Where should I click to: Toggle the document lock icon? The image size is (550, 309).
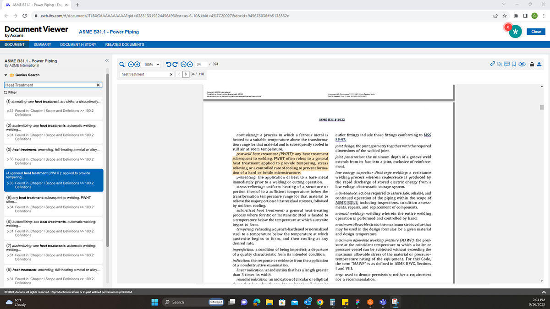532,64
